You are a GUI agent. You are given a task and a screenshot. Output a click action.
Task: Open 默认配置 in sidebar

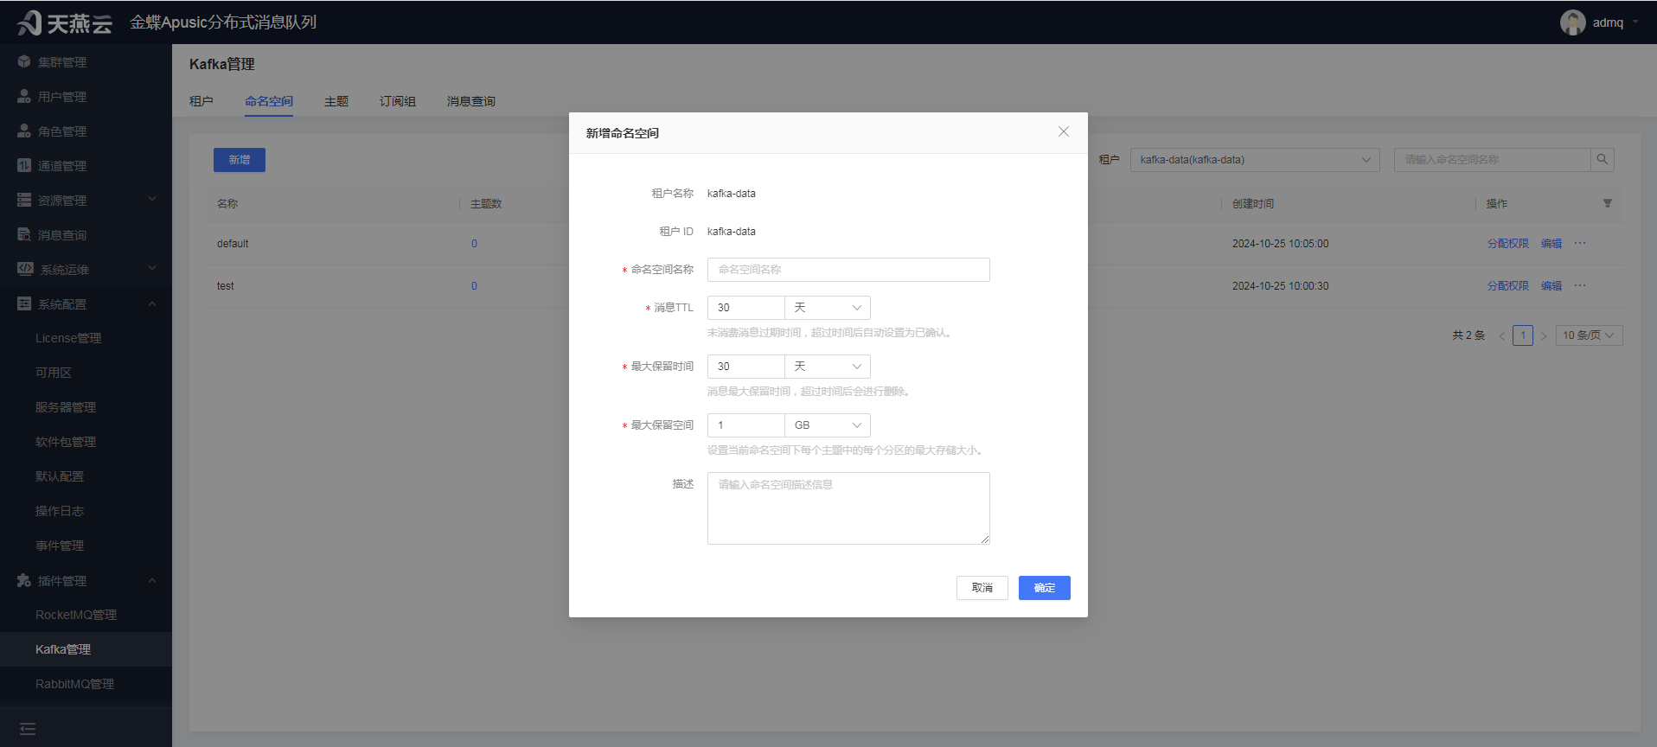coord(86,476)
